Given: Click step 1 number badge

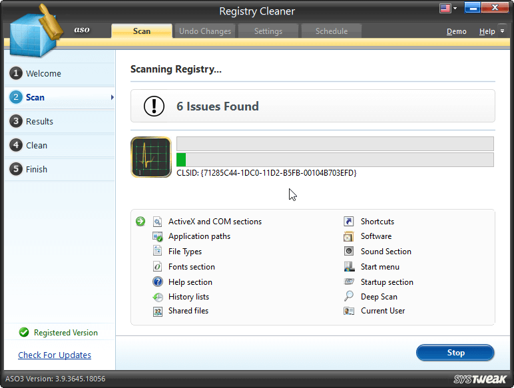Looking at the screenshot, I should [16, 73].
